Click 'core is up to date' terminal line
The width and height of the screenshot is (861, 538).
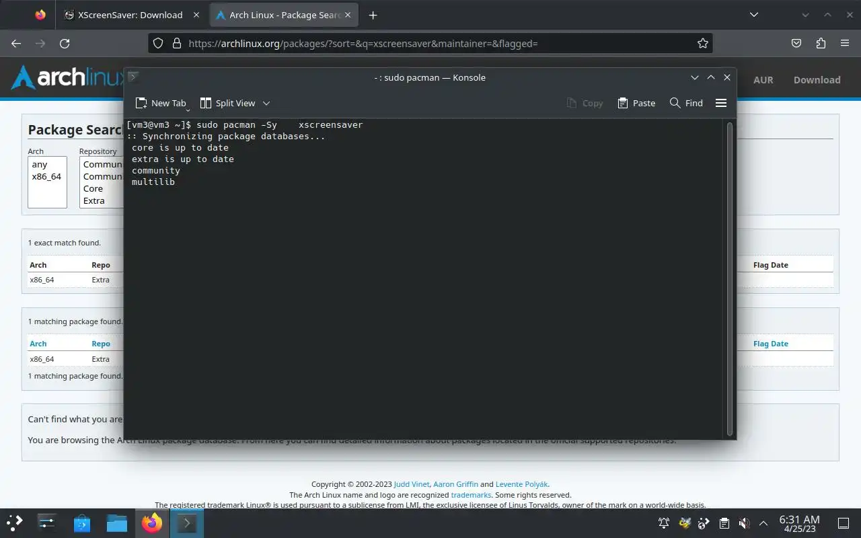pos(180,147)
